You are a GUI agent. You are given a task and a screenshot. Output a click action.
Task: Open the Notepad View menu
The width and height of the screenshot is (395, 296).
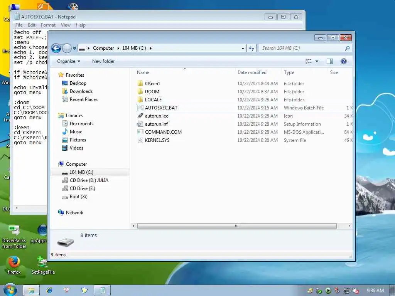pos(66,25)
